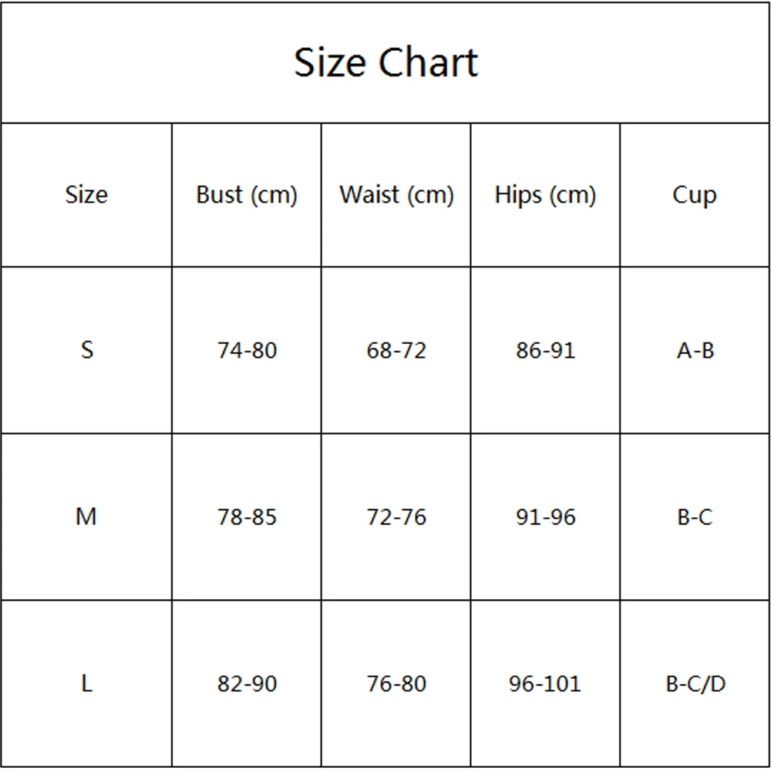This screenshot has width=771, height=771.
Task: Select the 68-72 waist cell
Action: pos(396,351)
